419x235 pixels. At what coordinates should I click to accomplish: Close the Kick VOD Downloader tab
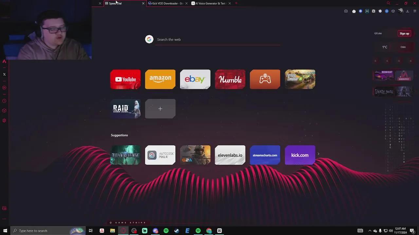pos(186,3)
